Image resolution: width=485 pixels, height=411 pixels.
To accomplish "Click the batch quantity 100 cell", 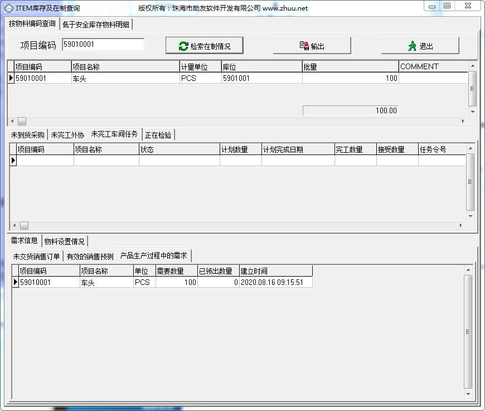I will pyautogui.click(x=350, y=78).
